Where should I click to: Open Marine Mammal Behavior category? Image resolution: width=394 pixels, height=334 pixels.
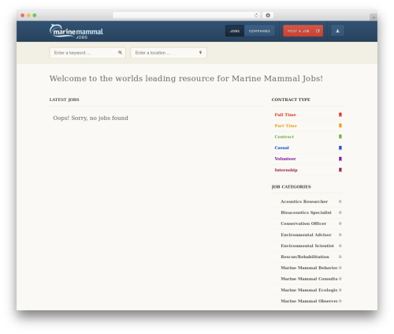tap(309, 268)
